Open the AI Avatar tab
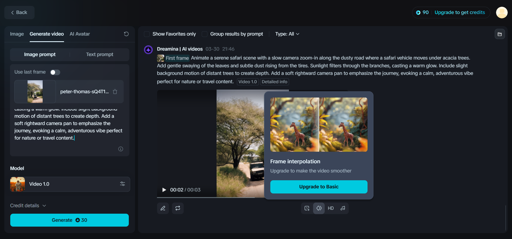512x239 pixels. coord(80,34)
